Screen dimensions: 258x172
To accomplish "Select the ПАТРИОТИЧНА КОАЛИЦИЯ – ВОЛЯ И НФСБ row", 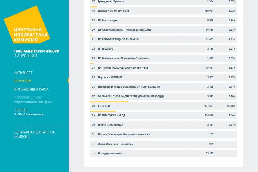I will [163, 68].
